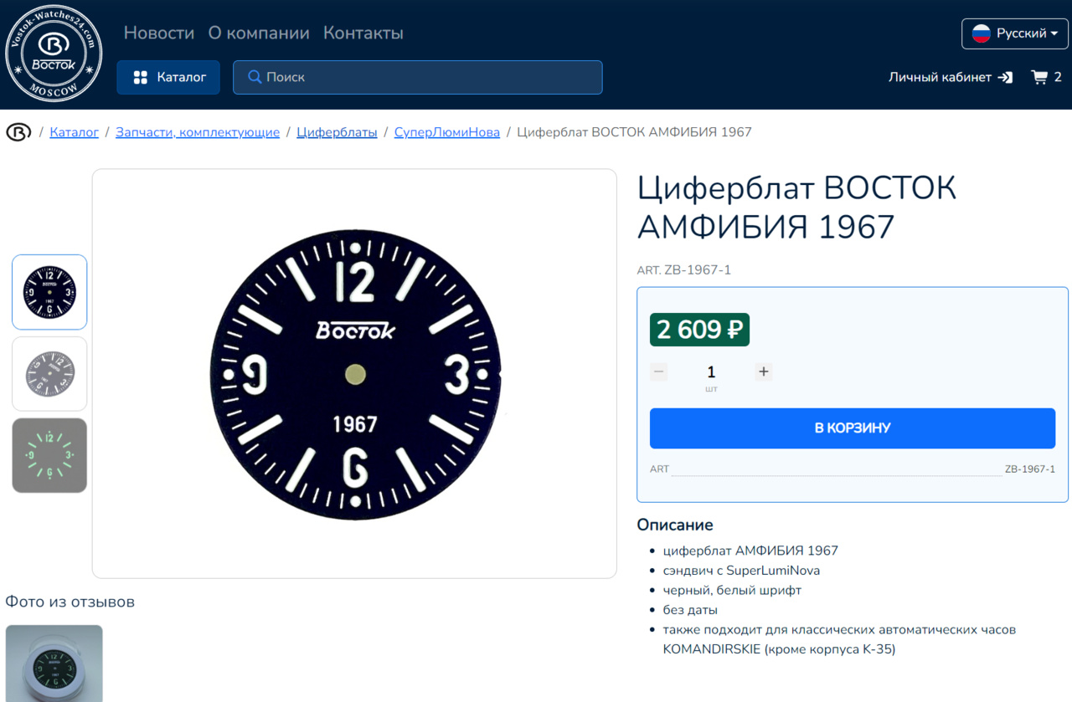
Task: Open the Русский language dropdown
Action: coord(1015,33)
